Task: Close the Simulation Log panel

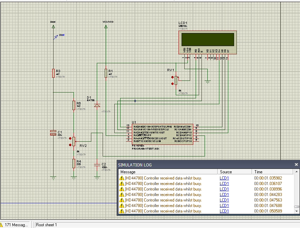Action: click(x=296, y=165)
